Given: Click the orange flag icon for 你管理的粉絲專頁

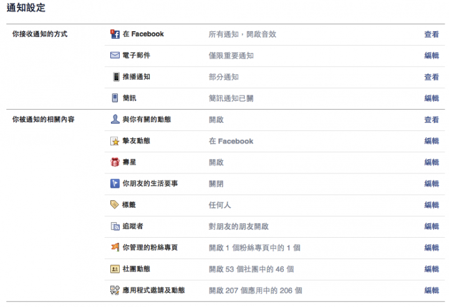Looking at the screenshot, I should tap(115, 247).
